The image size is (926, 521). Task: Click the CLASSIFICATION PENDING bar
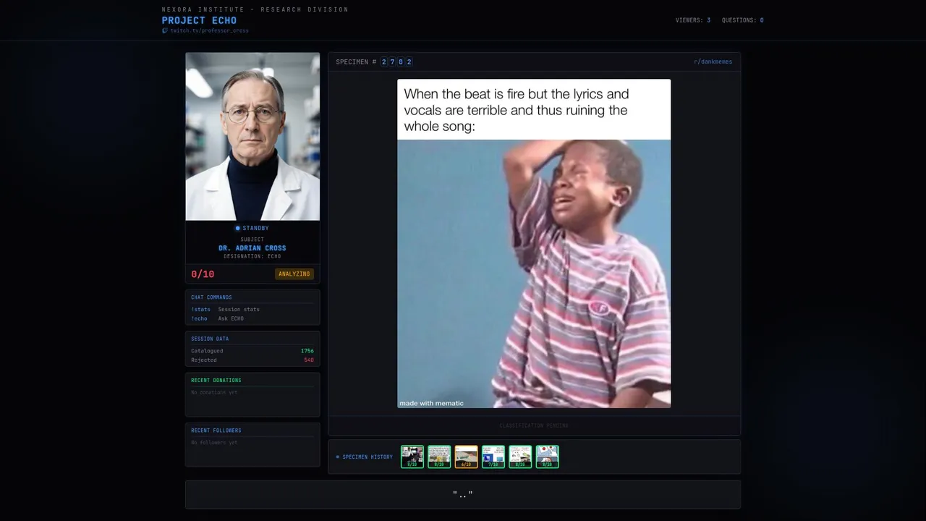pyautogui.click(x=534, y=425)
